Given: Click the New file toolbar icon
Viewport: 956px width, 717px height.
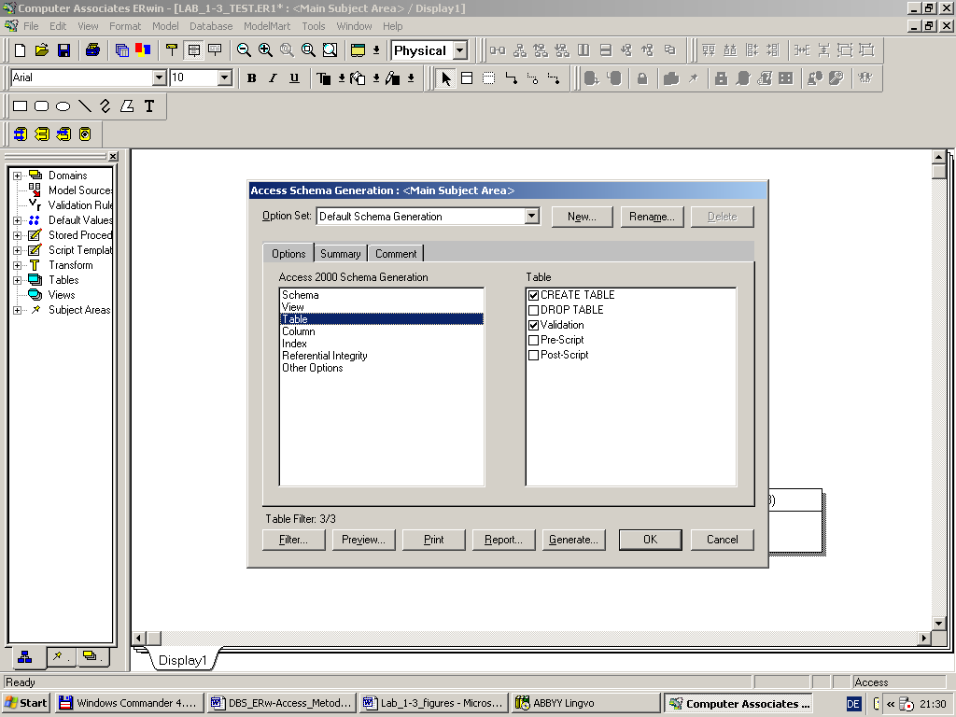Looking at the screenshot, I should click(x=21, y=50).
